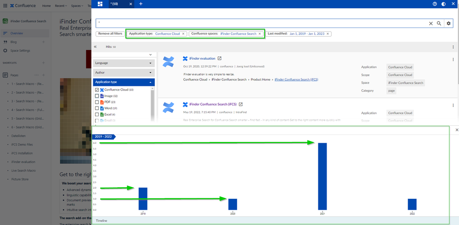The width and height of the screenshot is (459, 225).
Task: Open page '1 - Search Macro'
Action: coord(27,84)
